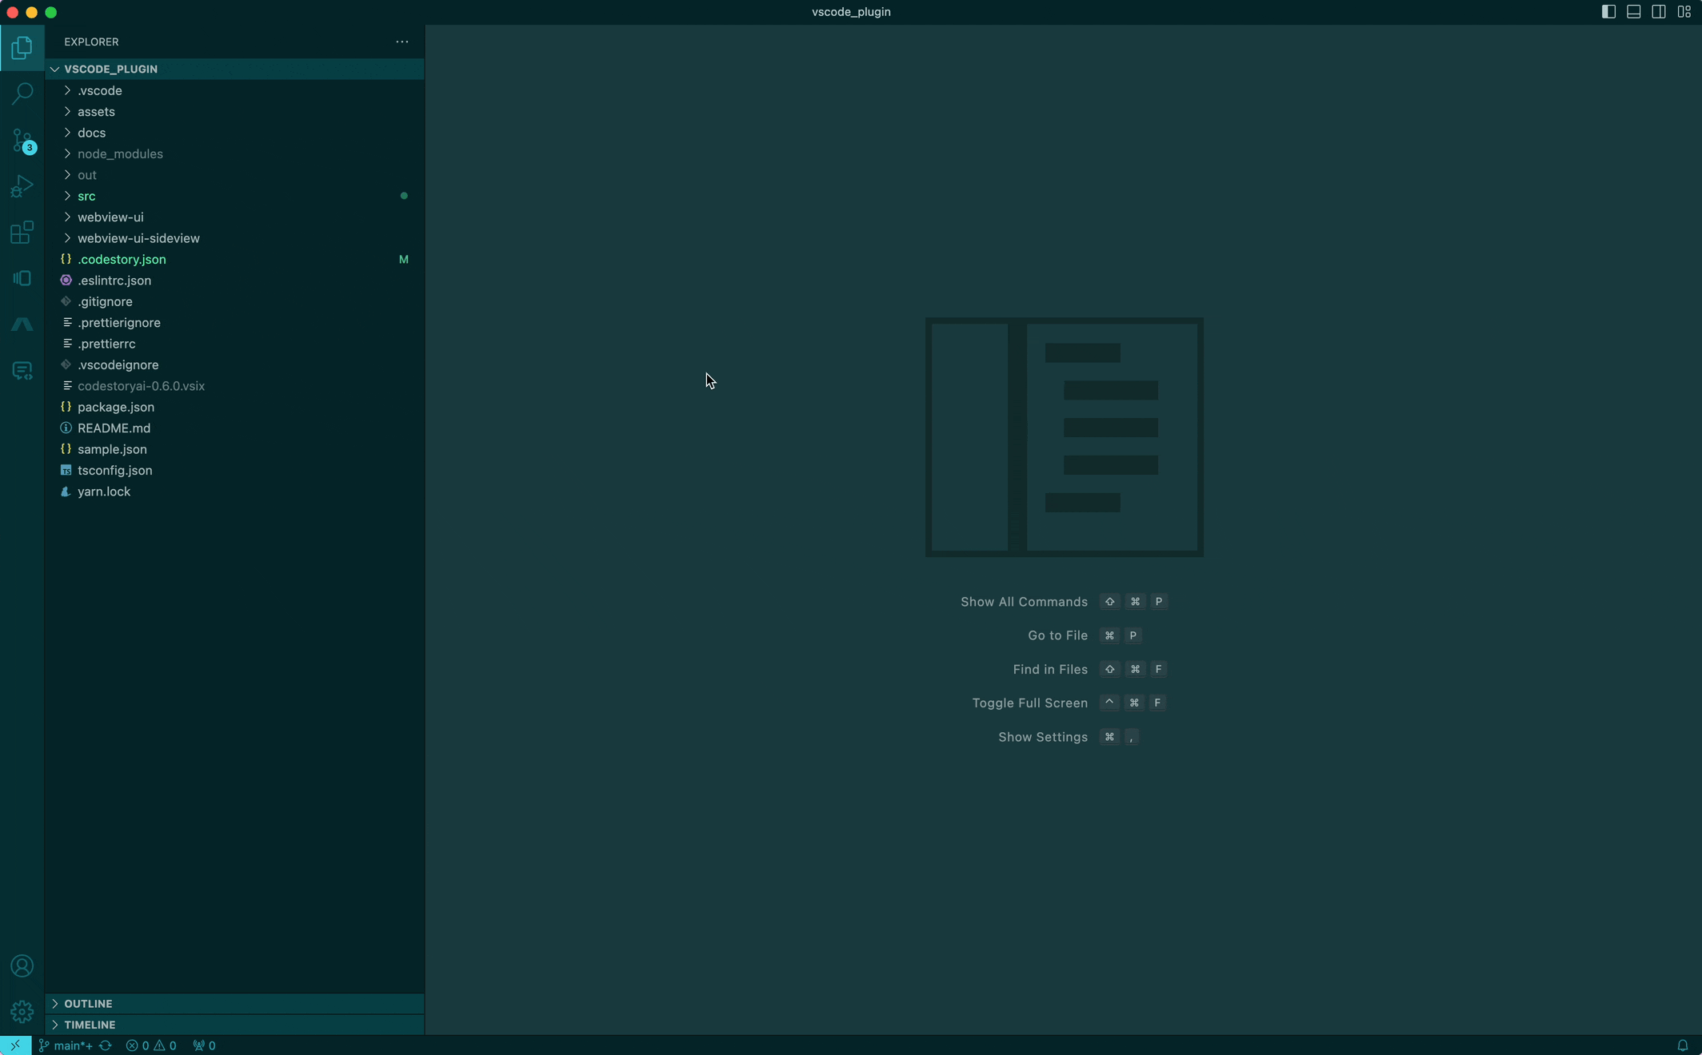Click errors and warnings count in status bar

151,1045
